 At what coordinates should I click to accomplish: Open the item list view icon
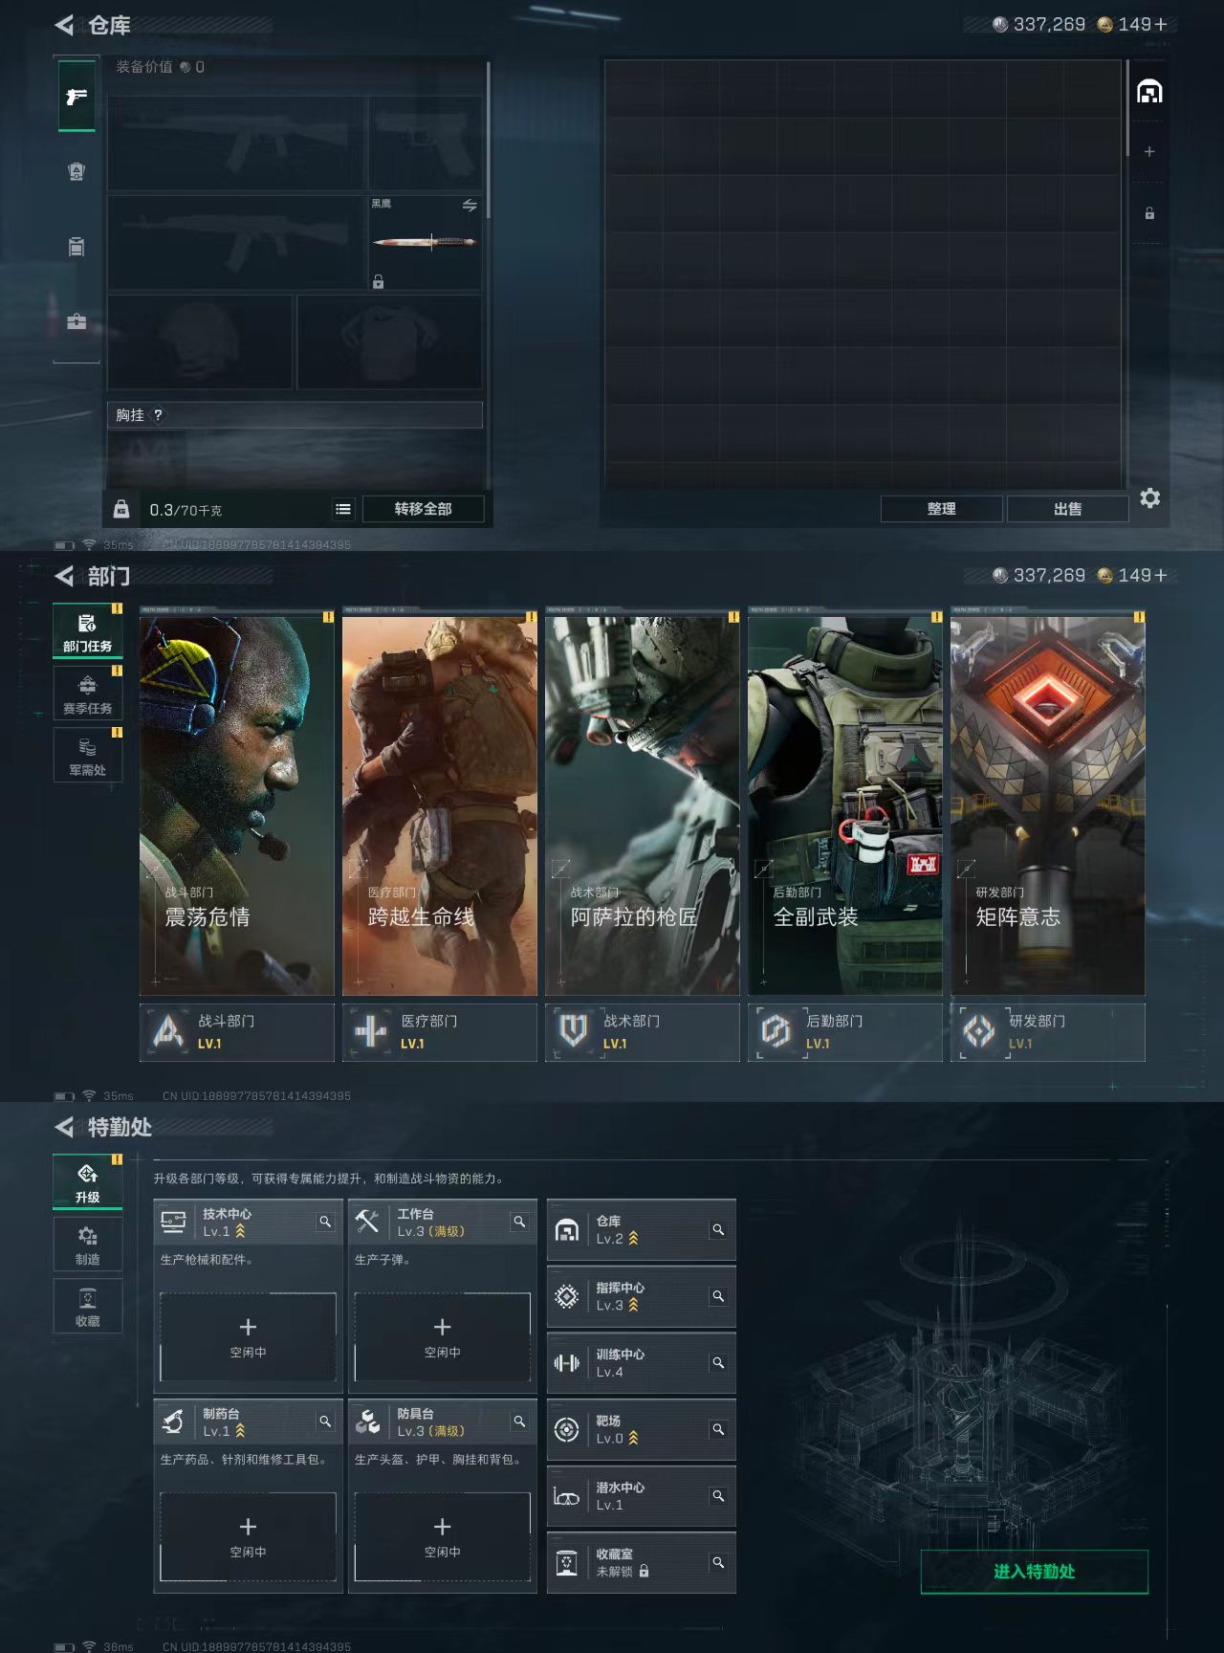tap(343, 509)
